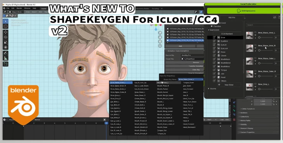Click the Brow_Raise_Outer_R slider handle
The width and height of the screenshot is (283, 143).
(259, 76)
